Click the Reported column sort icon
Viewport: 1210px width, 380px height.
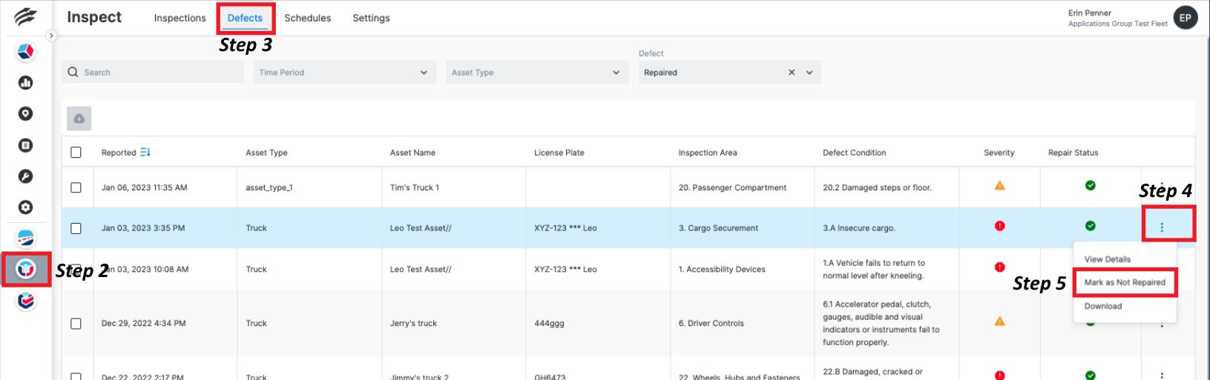coord(145,152)
